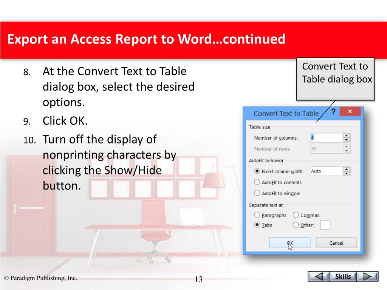
Task: Click the Other separator character box
Action: coord(325,225)
